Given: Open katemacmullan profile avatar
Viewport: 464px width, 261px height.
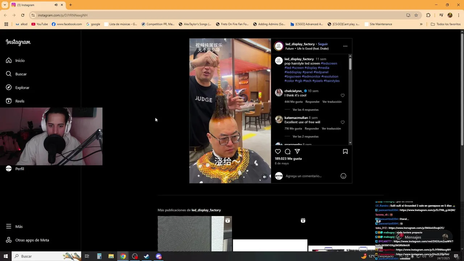Looking at the screenshot, I should pyautogui.click(x=279, y=119).
